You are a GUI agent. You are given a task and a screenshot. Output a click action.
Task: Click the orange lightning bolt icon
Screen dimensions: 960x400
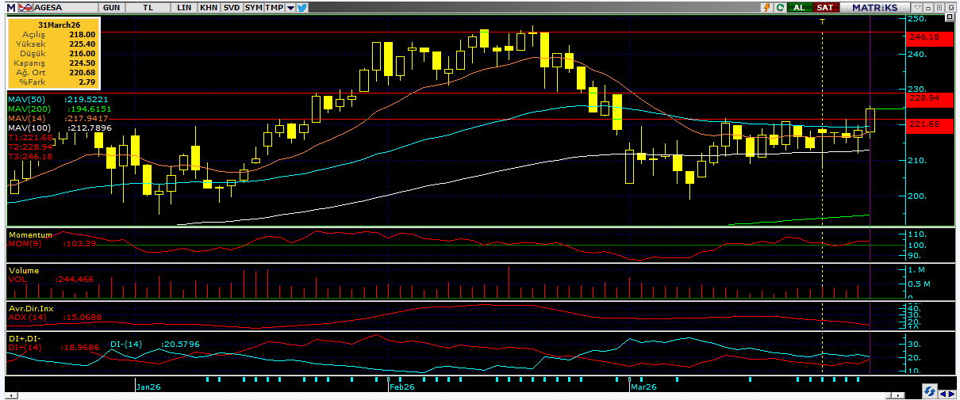766,7
